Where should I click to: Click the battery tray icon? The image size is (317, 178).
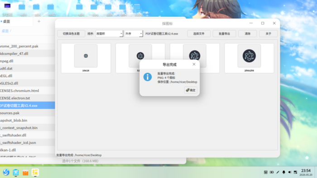pos(272,172)
